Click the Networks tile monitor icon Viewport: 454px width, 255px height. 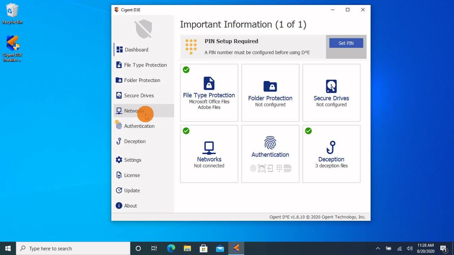point(209,148)
